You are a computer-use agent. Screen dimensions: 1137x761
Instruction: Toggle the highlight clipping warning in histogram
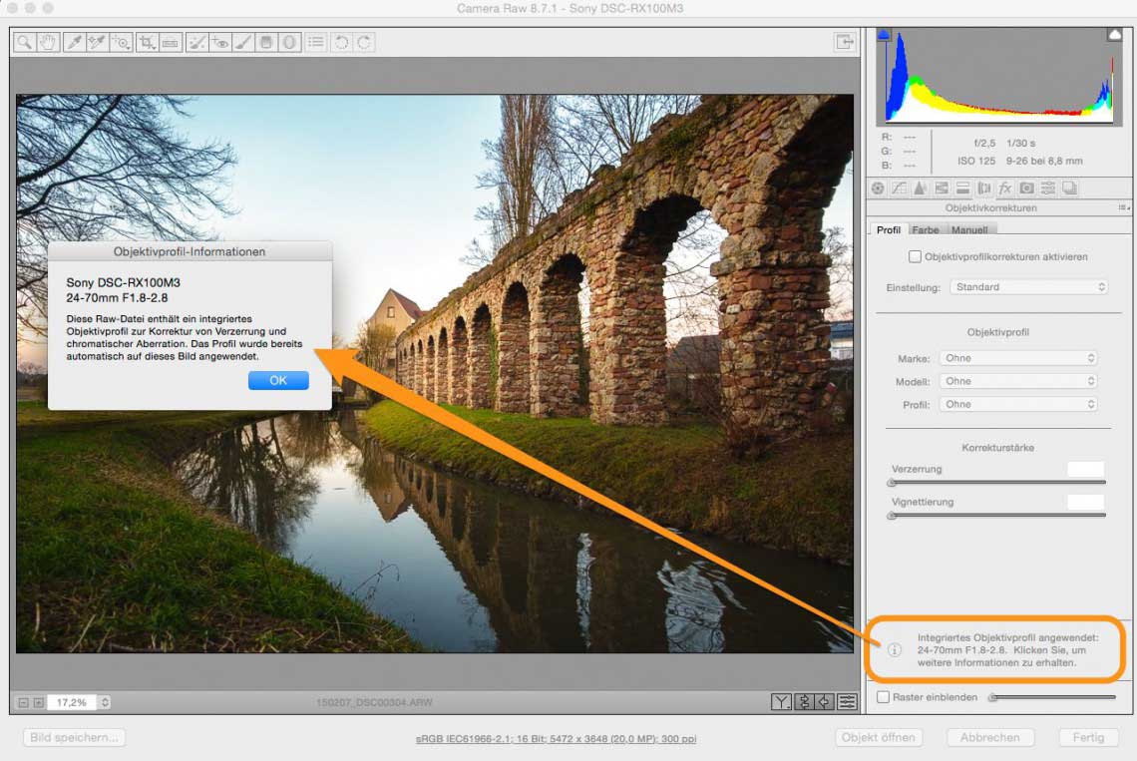[x=1114, y=35]
